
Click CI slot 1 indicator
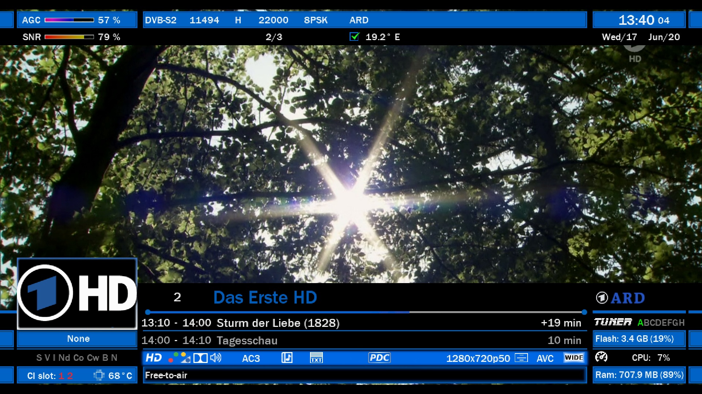61,376
